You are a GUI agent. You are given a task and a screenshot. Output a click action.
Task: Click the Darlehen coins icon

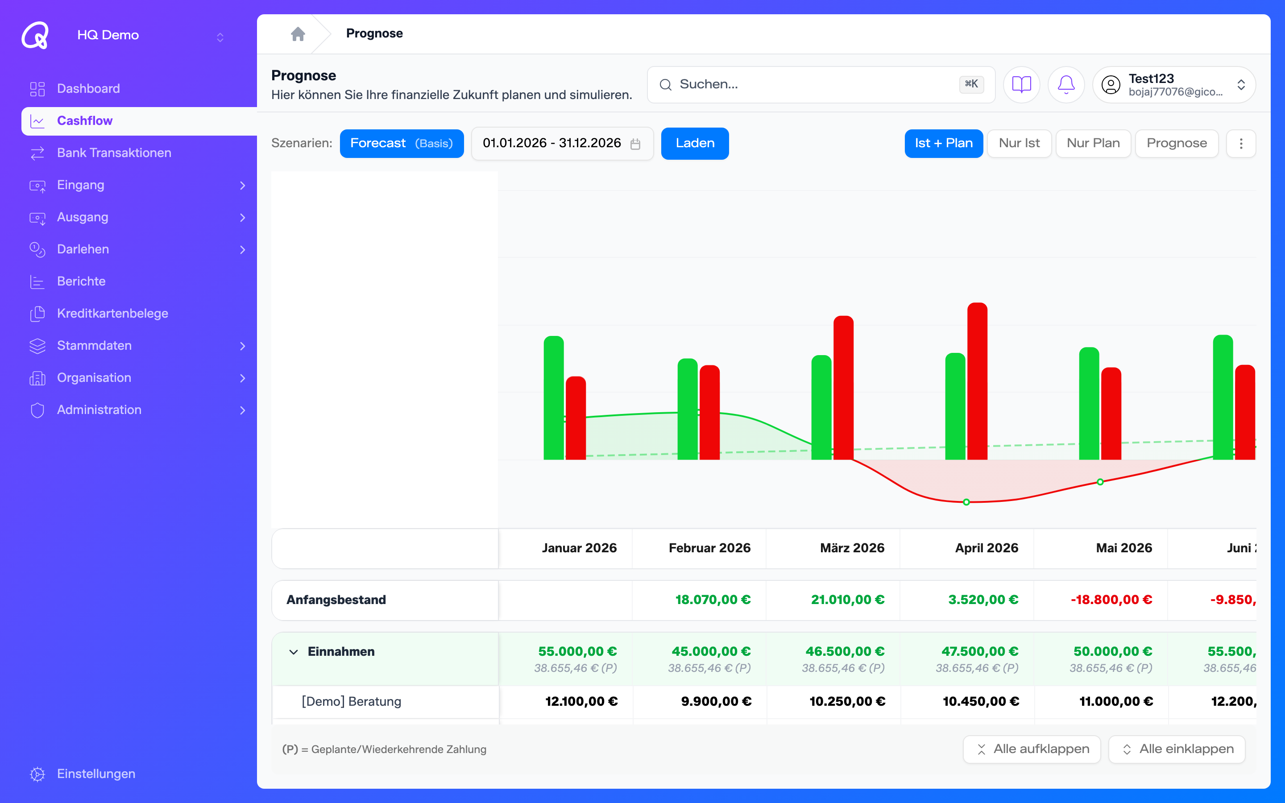(37, 250)
